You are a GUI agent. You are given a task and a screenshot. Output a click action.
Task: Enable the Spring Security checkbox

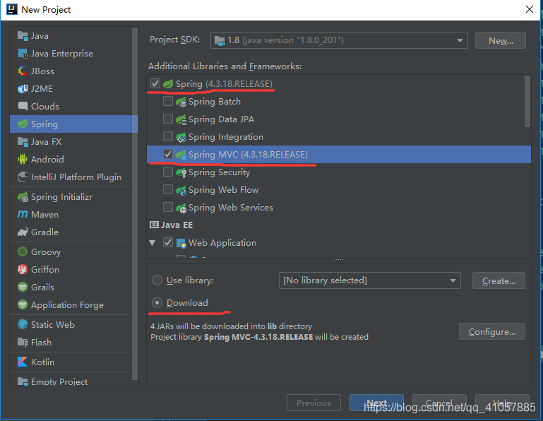click(x=168, y=172)
